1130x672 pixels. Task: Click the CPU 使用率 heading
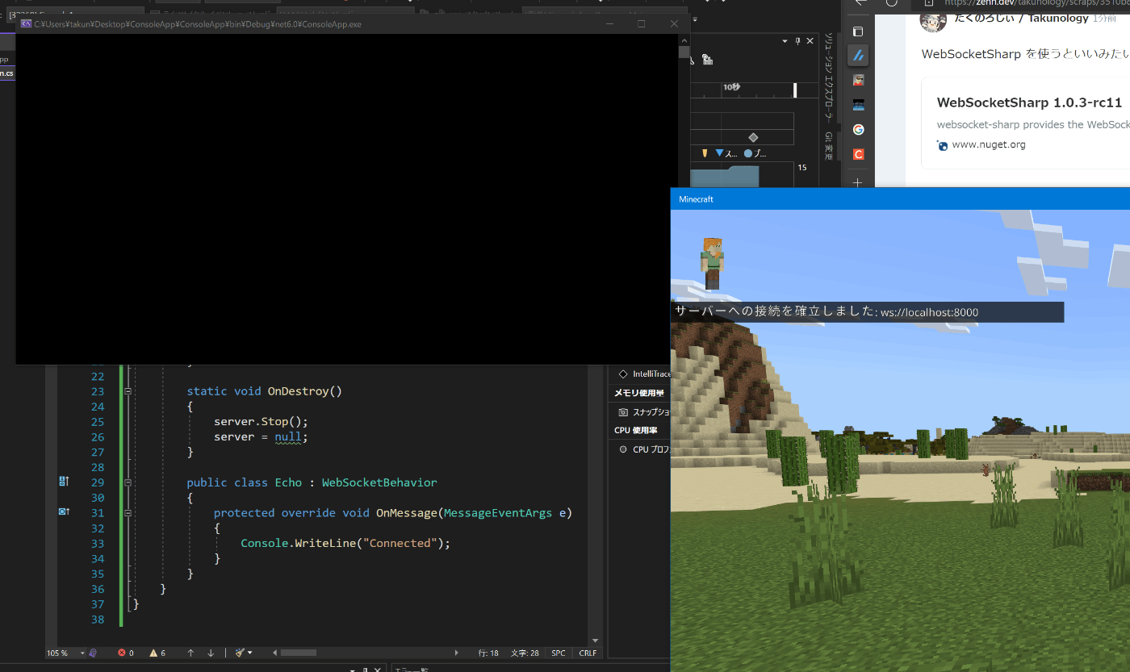pyautogui.click(x=635, y=430)
